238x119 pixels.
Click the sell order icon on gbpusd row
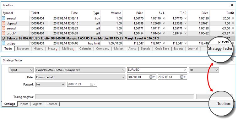[3, 23]
